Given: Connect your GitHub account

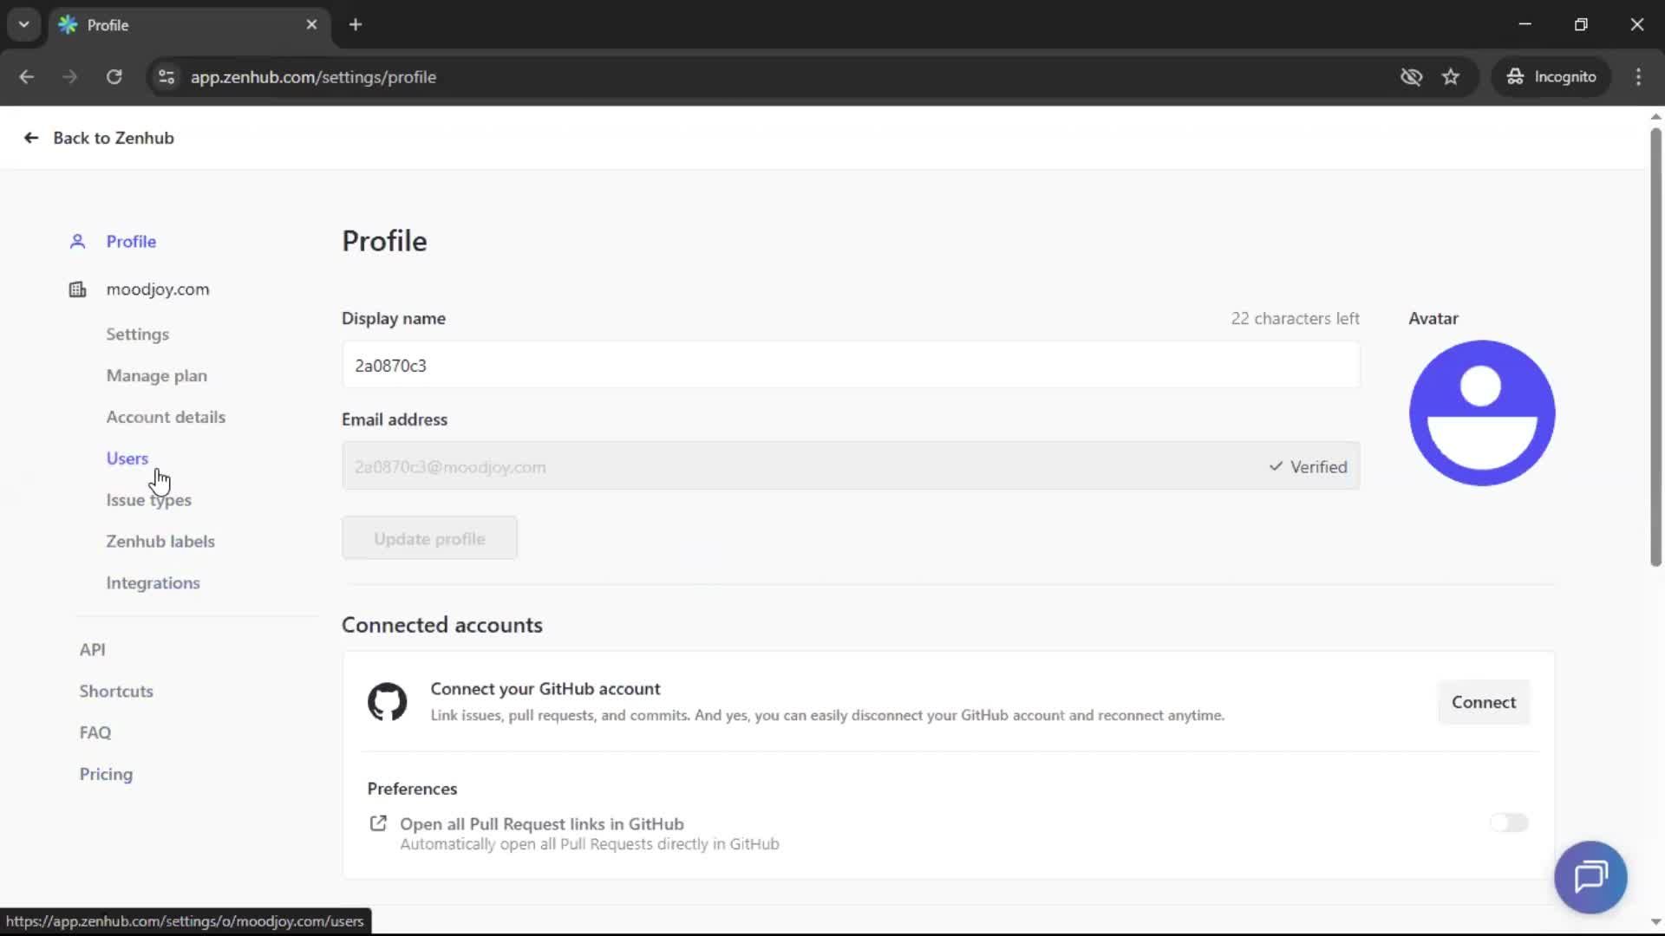Looking at the screenshot, I should click(1484, 702).
